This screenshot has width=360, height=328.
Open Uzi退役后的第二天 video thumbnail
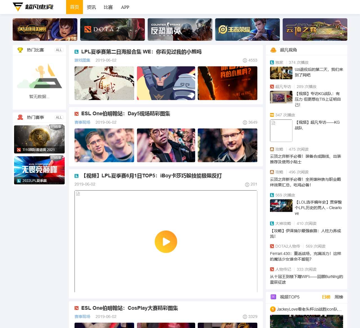click(x=281, y=73)
